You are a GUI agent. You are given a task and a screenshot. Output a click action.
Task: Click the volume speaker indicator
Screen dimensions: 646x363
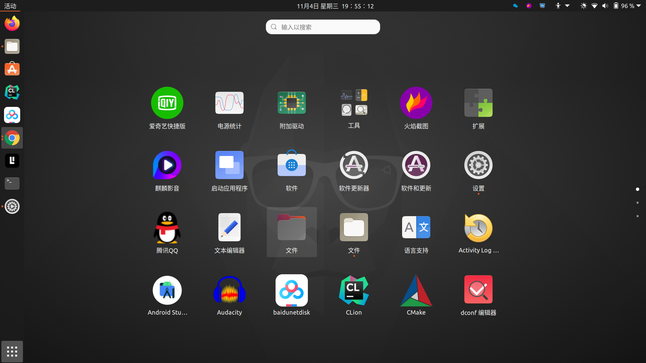point(605,6)
